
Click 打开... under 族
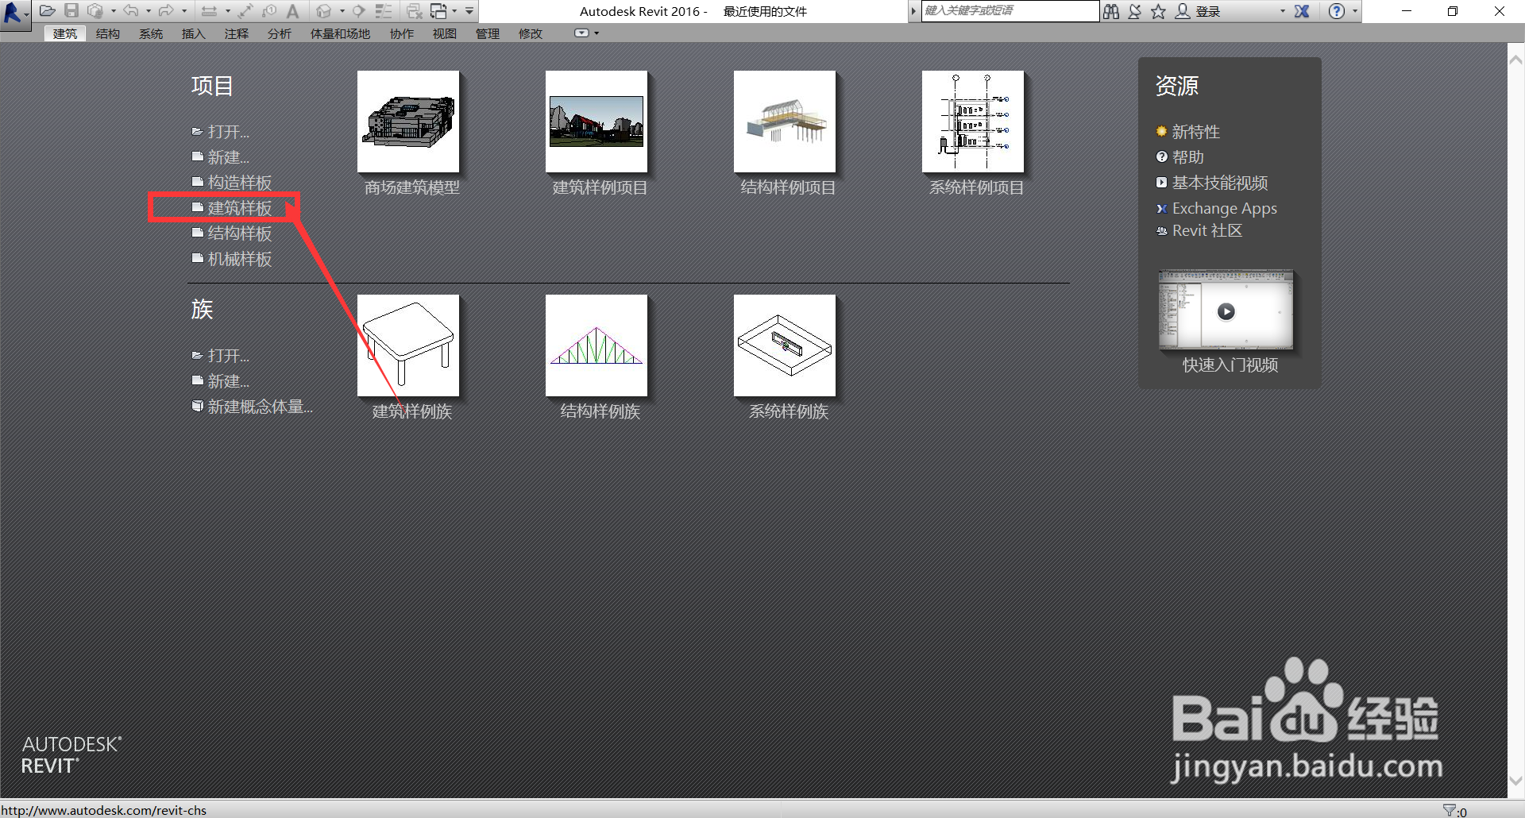tap(221, 356)
